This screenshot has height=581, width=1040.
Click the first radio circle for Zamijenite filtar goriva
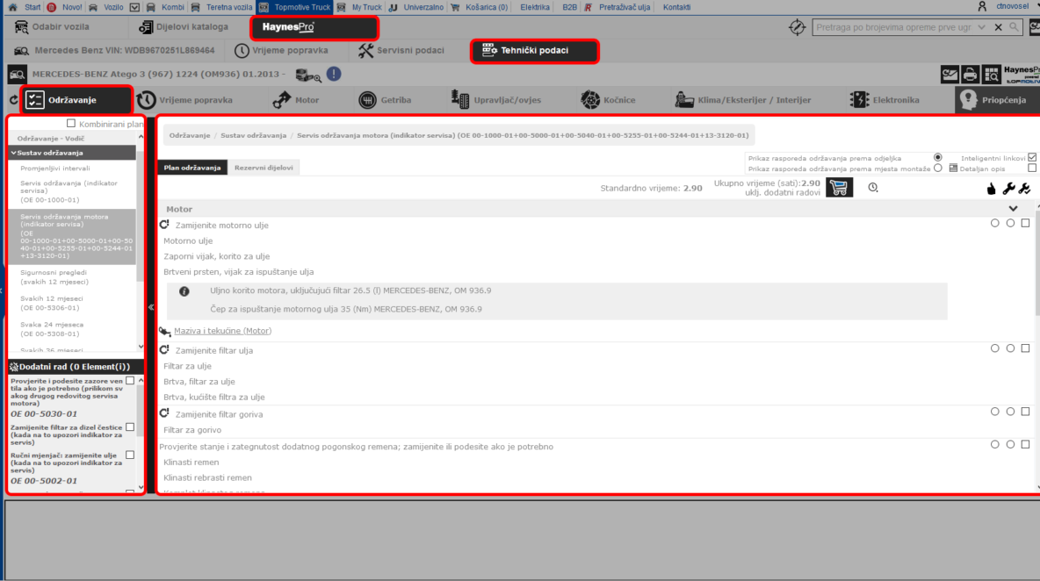(995, 412)
